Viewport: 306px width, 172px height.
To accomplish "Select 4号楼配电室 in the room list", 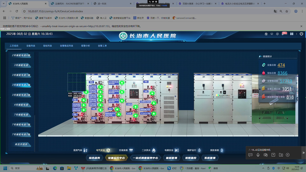I will click(21, 105).
